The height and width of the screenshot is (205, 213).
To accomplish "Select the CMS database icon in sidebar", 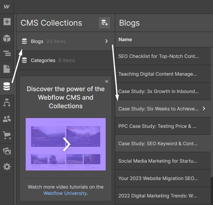I will (x=7, y=86).
